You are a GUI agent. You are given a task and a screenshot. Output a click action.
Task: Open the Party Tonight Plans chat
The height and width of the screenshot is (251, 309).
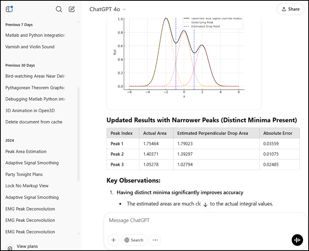[x=24, y=174]
